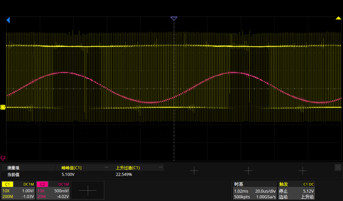
Task: Select the 边沿 trigger type
Action: [283, 197]
